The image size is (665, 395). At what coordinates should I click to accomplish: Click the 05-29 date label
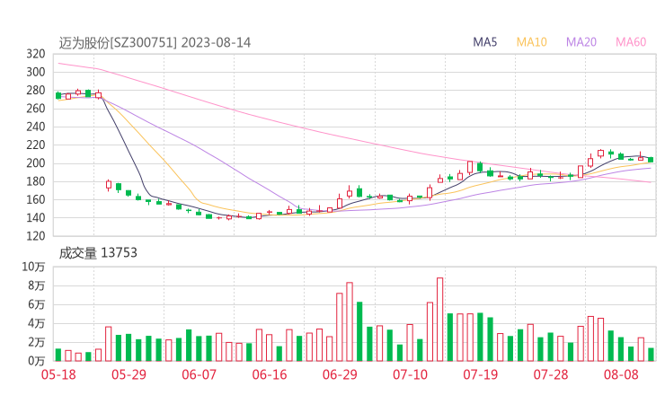tap(129, 374)
